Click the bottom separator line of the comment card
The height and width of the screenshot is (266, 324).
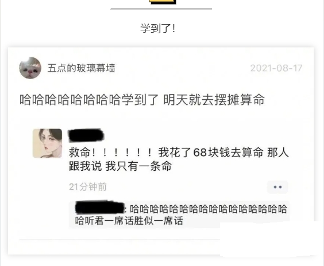tap(119, 240)
